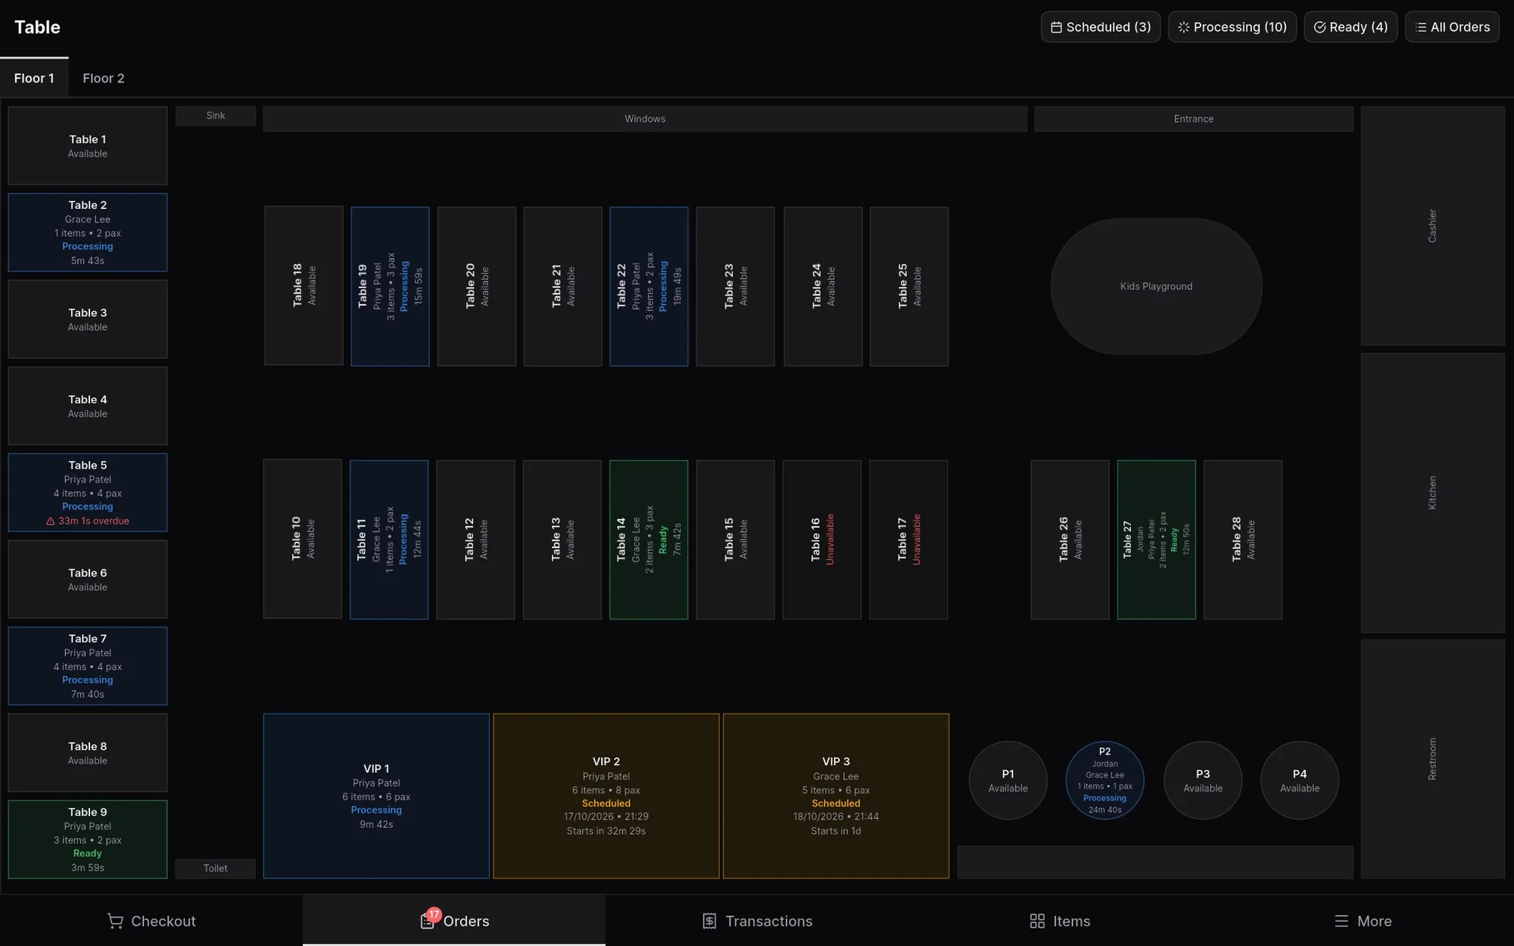The image size is (1514, 946).
Task: Show All Orders
Action: click(x=1452, y=27)
